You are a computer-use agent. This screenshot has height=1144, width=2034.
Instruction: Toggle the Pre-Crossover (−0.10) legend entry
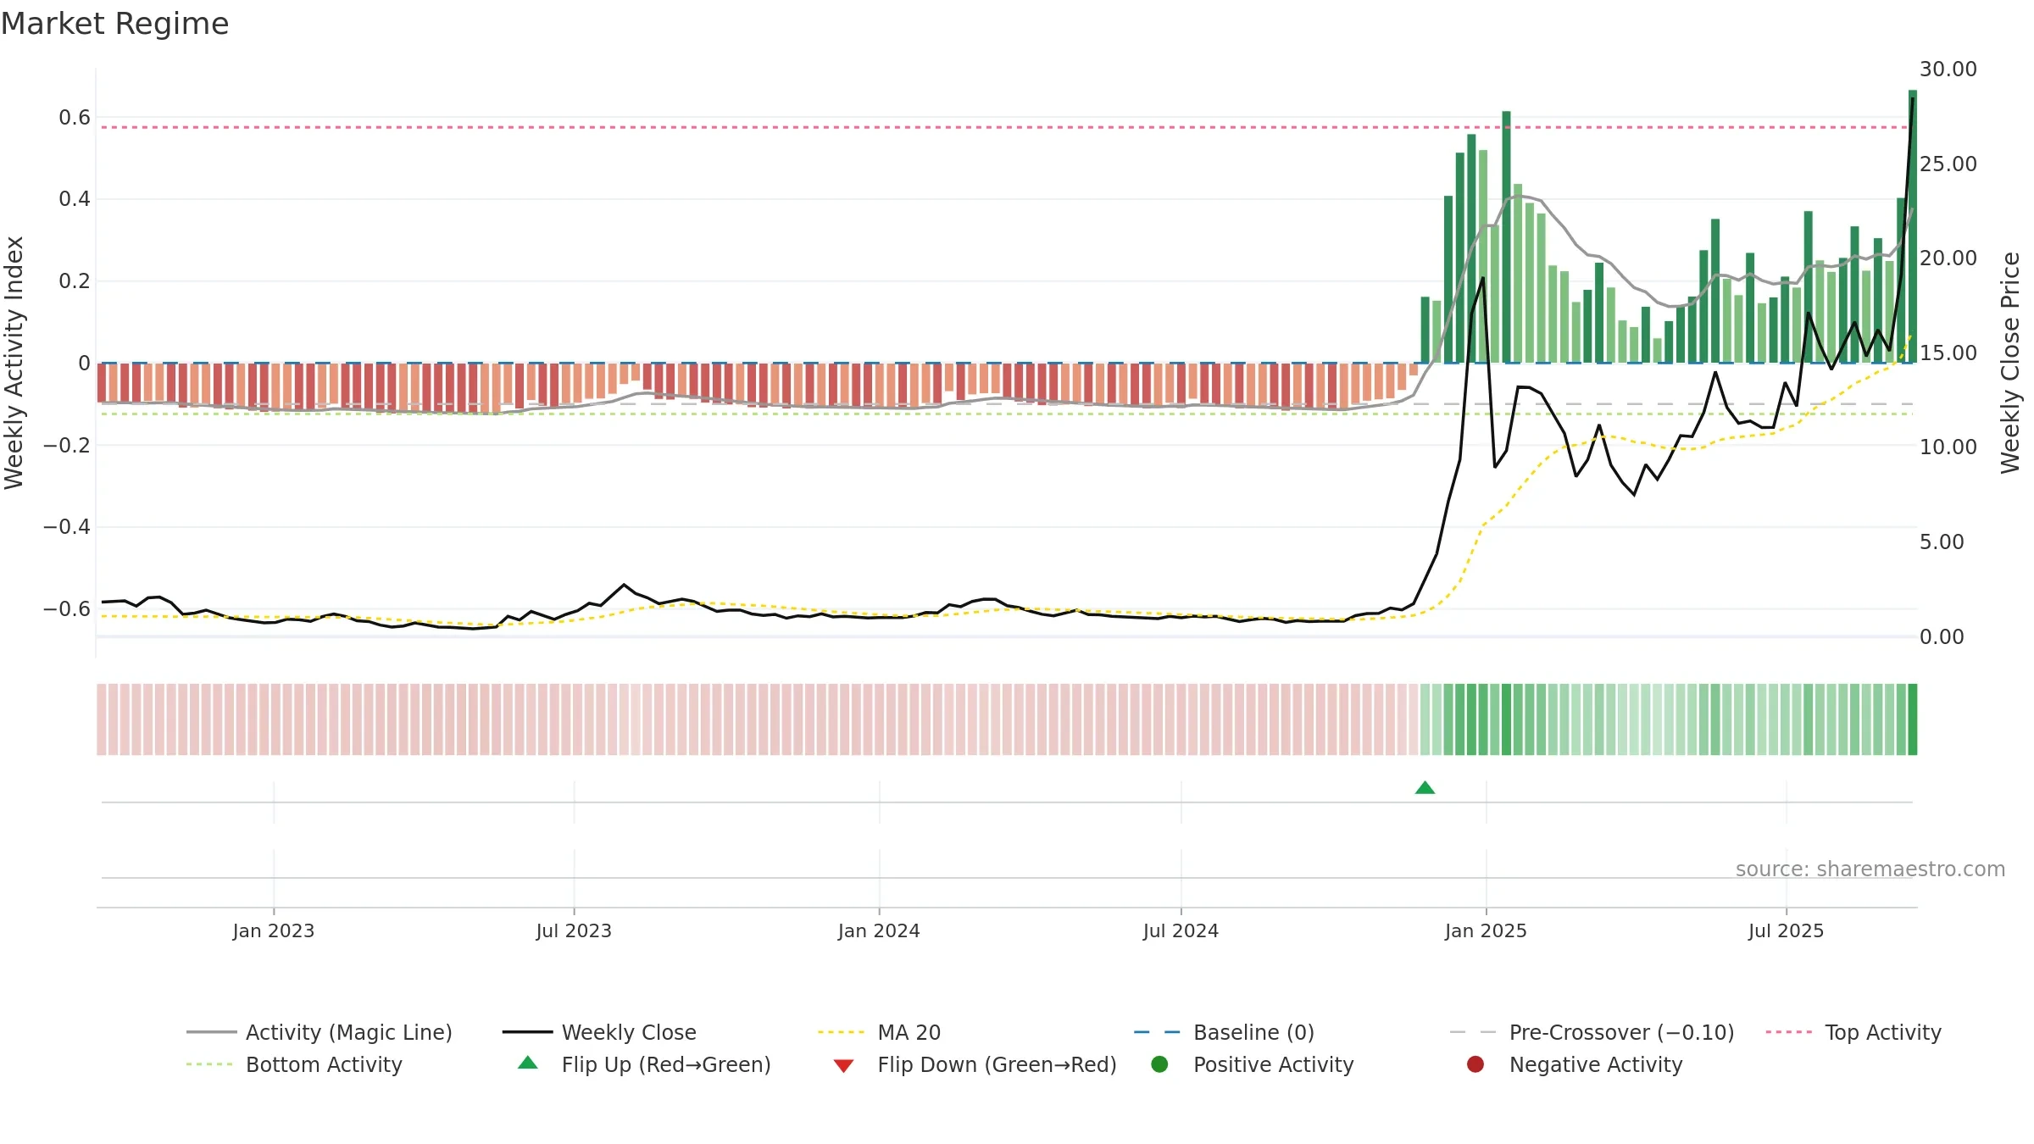[1592, 1032]
